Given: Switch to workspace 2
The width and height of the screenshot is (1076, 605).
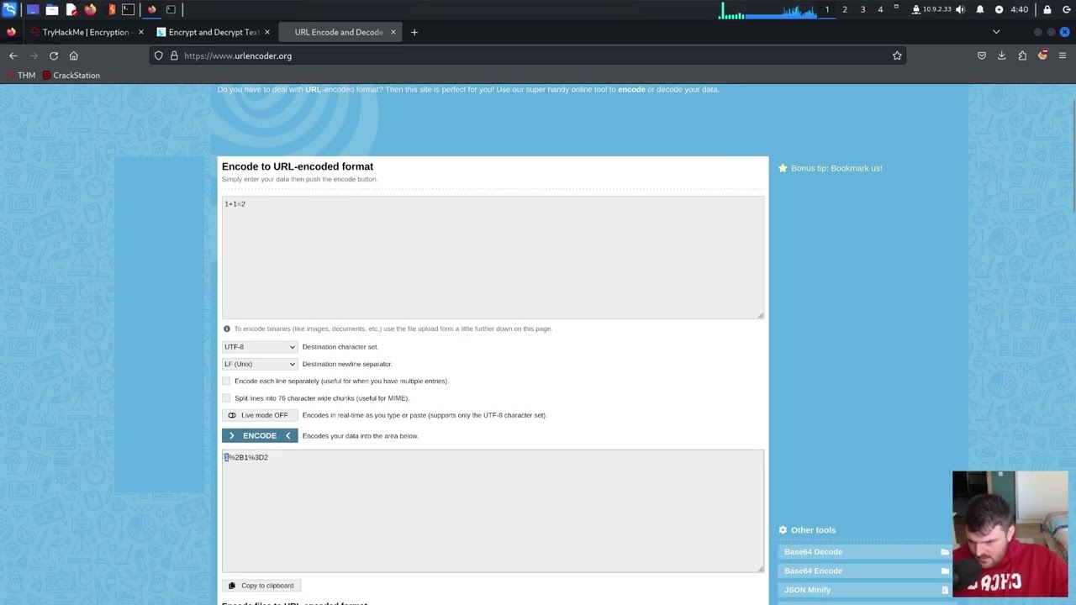Looking at the screenshot, I should coord(845,9).
